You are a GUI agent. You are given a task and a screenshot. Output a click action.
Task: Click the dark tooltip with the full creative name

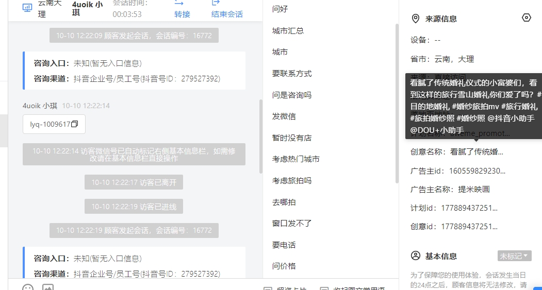click(x=473, y=106)
